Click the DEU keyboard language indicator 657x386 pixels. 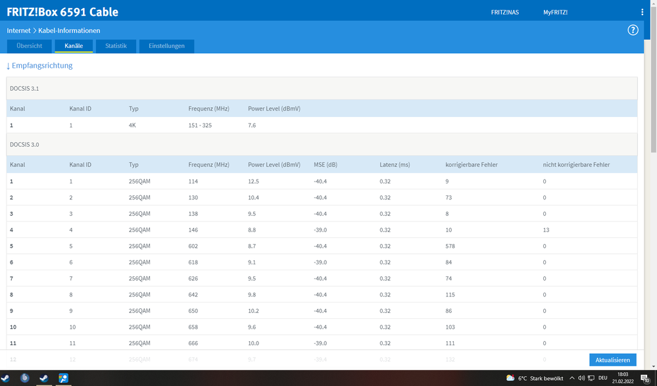pyautogui.click(x=602, y=378)
